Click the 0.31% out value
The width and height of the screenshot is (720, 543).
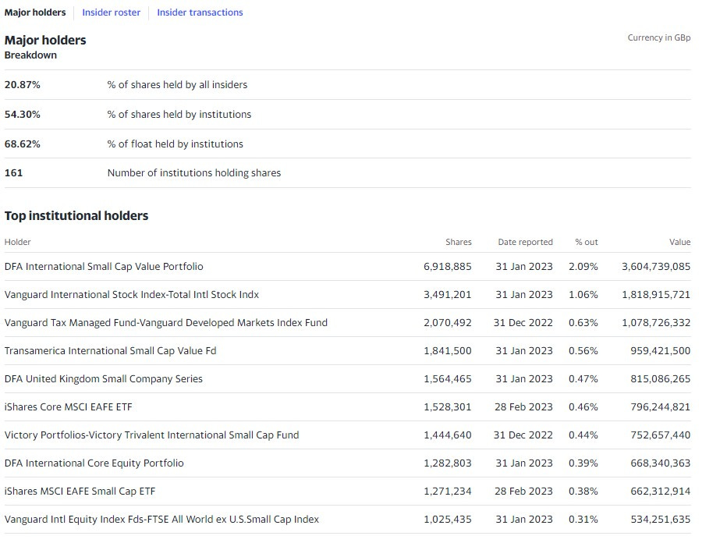coord(583,519)
